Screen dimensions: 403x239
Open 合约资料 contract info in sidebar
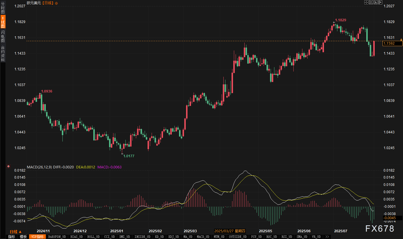[3, 53]
